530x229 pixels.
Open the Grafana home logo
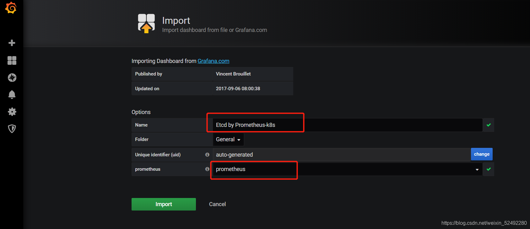(x=11, y=8)
